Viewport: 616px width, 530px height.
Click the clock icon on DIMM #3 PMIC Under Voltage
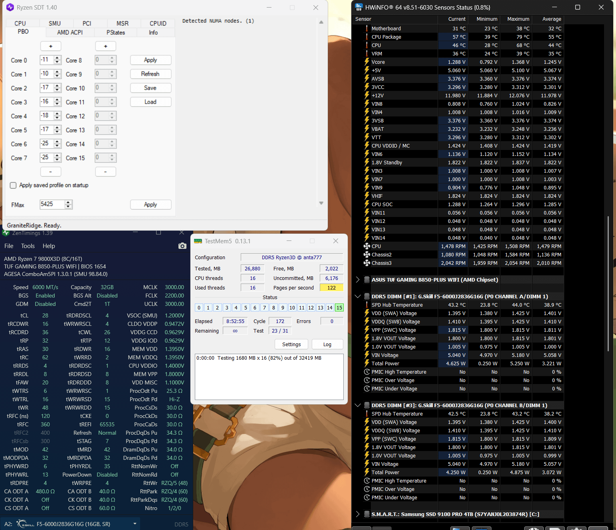[367, 497]
